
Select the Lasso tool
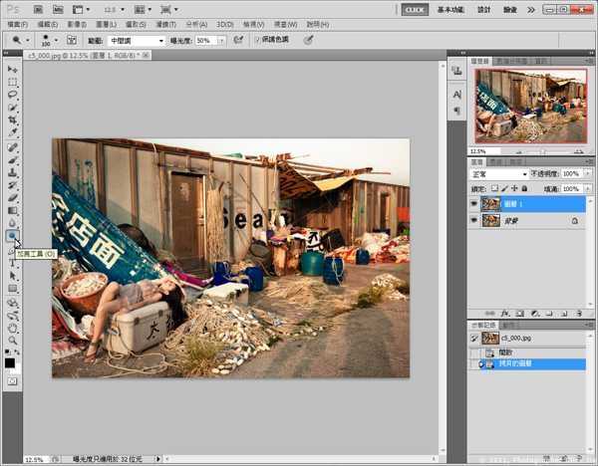click(13, 95)
